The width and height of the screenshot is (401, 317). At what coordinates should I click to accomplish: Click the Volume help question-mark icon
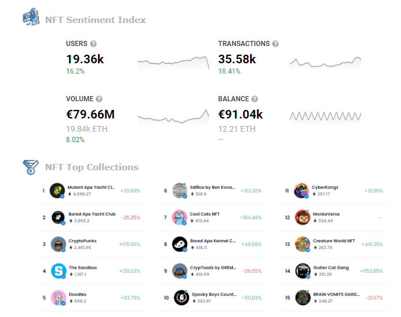pos(99,99)
